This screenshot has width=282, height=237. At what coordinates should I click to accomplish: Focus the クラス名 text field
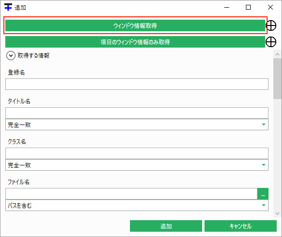pyautogui.click(x=137, y=153)
